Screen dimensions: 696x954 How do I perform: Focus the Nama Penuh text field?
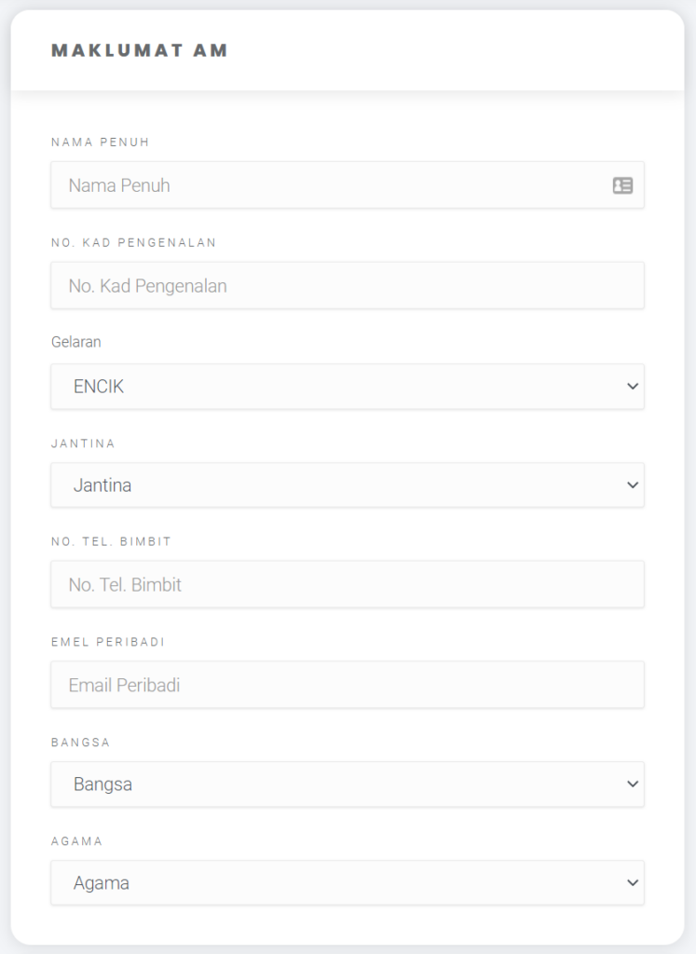click(x=348, y=185)
